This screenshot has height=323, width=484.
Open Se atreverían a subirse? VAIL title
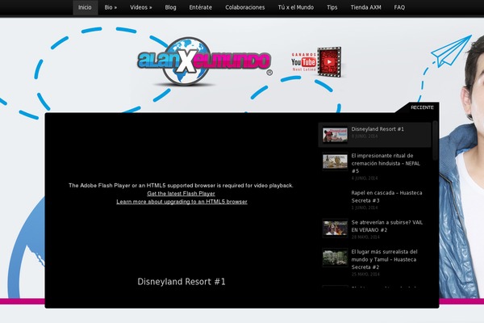point(387,226)
